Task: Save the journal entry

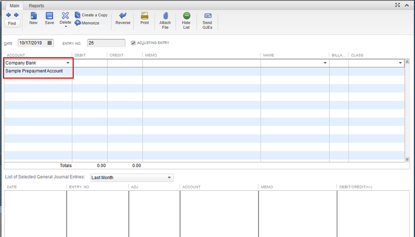Action: [49, 18]
